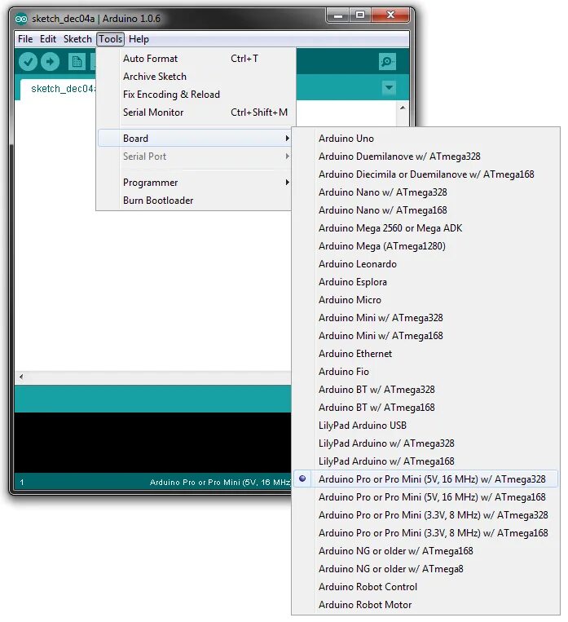Open the Serial Monitor magnifier icon
The width and height of the screenshot is (568, 622).
click(x=387, y=61)
